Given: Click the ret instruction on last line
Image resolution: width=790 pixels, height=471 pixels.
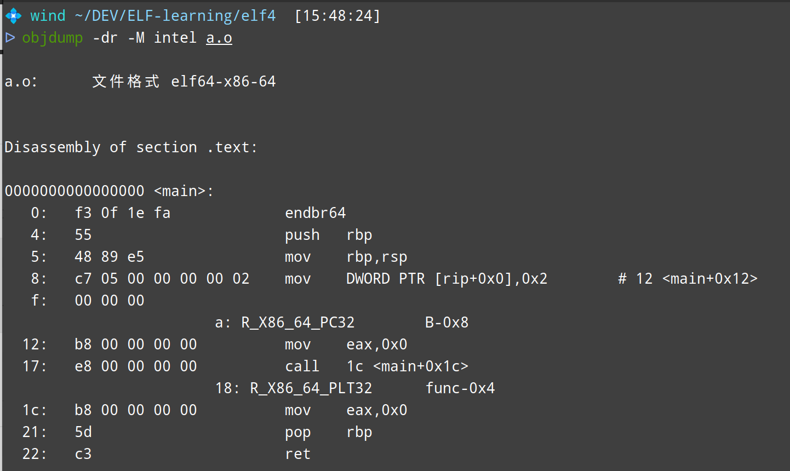Looking at the screenshot, I should [298, 454].
